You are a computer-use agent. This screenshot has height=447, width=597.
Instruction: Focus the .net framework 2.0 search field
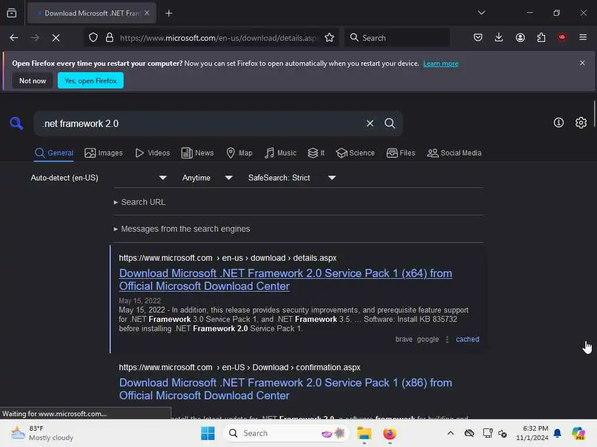coord(198,123)
